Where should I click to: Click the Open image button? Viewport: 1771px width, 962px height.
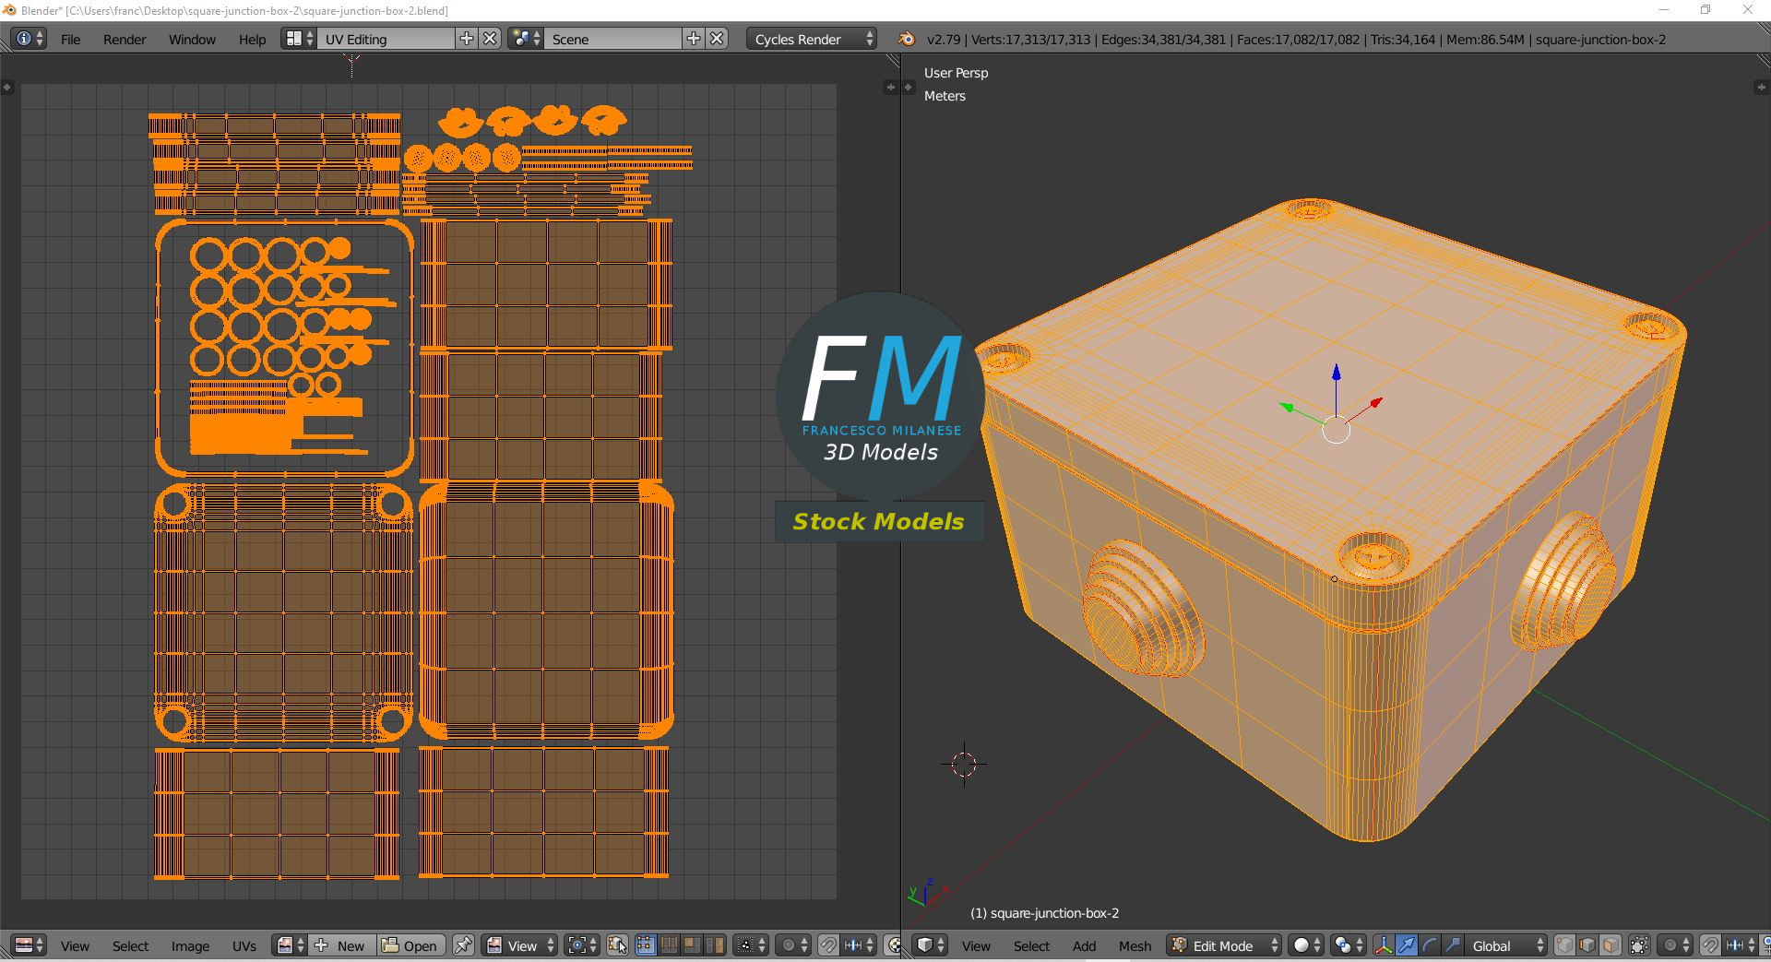tap(411, 945)
